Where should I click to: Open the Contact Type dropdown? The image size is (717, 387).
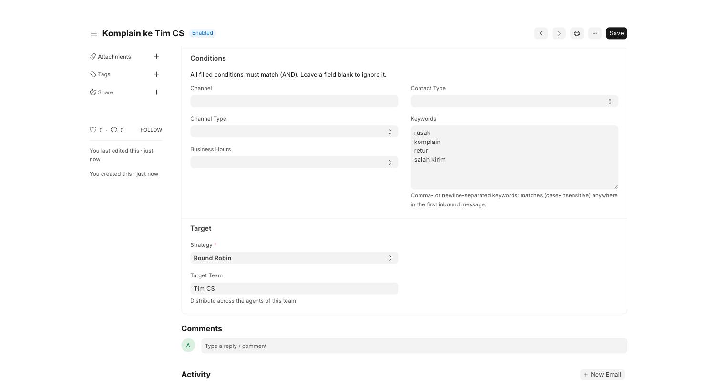click(x=514, y=101)
